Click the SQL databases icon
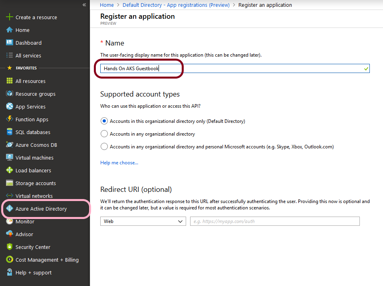 [x=9, y=132]
